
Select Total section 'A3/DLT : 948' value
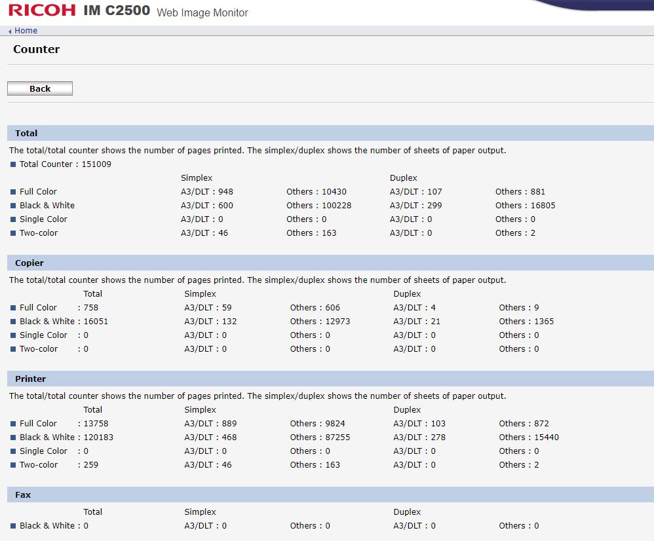(207, 191)
